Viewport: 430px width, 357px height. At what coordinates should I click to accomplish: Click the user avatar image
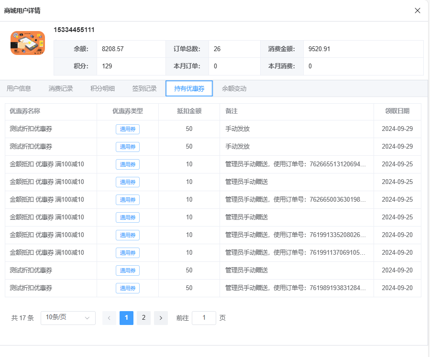pyautogui.click(x=28, y=43)
